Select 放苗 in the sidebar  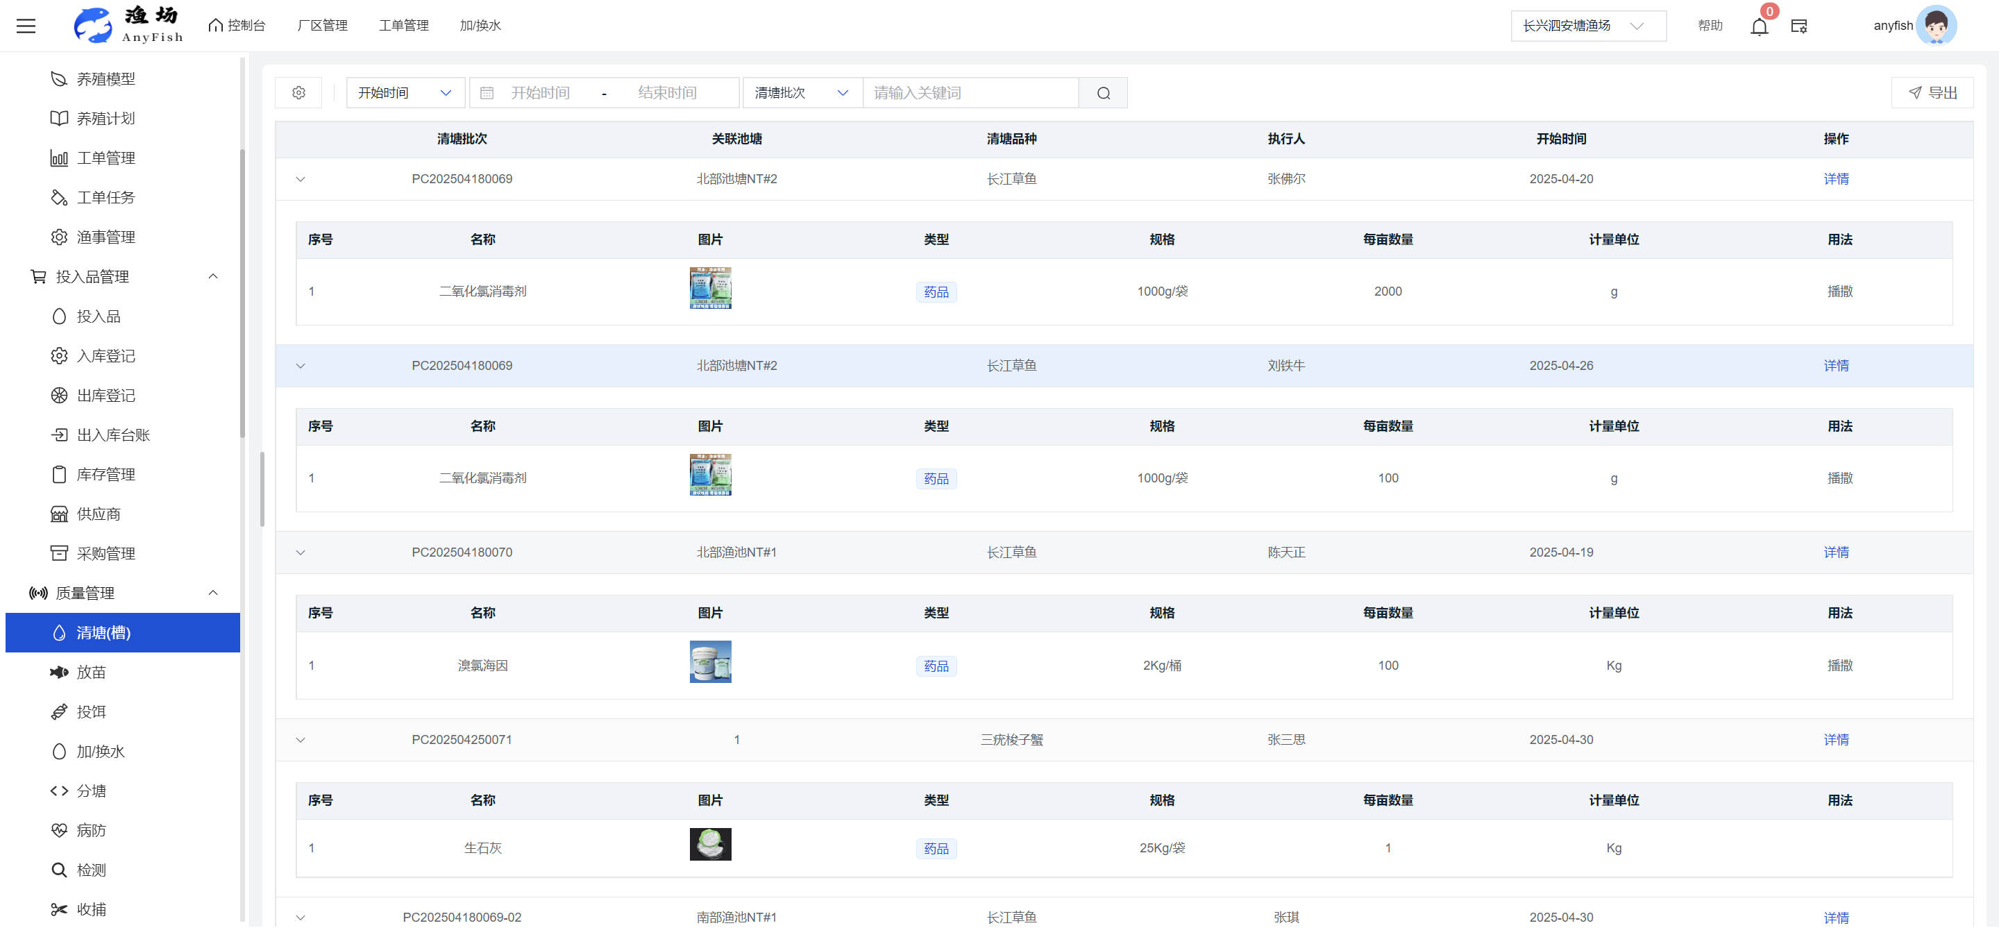(x=91, y=673)
